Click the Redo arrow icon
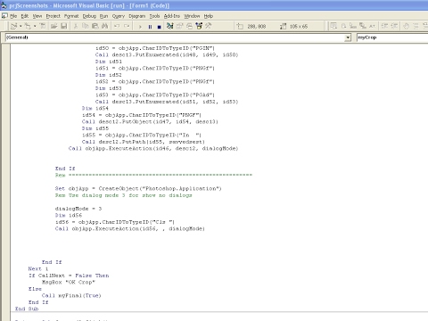This screenshot has height=321, width=428. (127, 26)
